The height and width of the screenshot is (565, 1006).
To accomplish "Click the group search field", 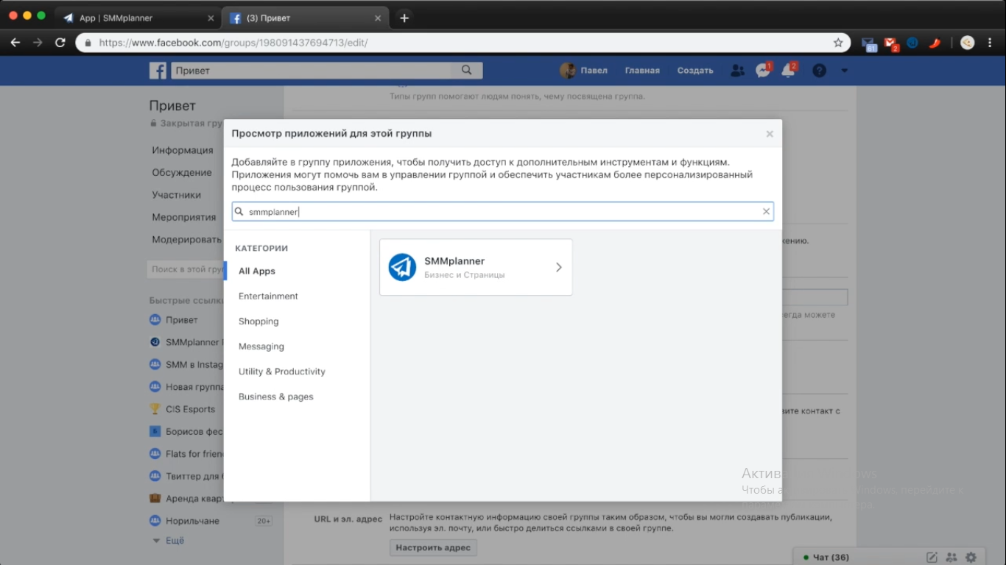I will coord(185,269).
